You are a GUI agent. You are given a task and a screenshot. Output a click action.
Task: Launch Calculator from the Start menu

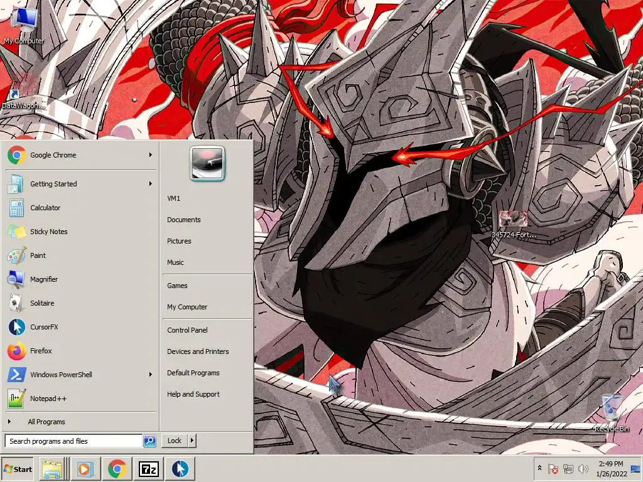81,208
